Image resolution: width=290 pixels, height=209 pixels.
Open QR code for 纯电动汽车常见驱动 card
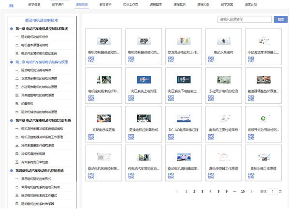click(x=131, y=176)
